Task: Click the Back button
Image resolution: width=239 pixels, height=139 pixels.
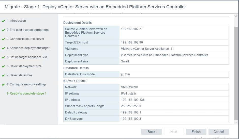Action: point(151,132)
